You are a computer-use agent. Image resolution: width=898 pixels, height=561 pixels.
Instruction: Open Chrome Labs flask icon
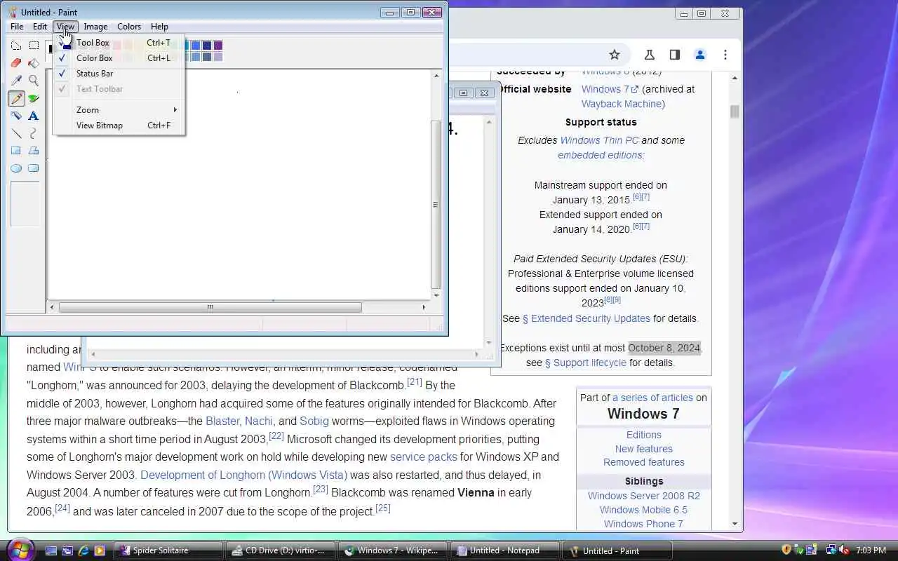pyautogui.click(x=650, y=55)
